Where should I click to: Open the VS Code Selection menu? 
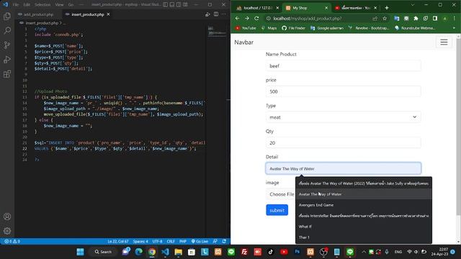click(42, 5)
